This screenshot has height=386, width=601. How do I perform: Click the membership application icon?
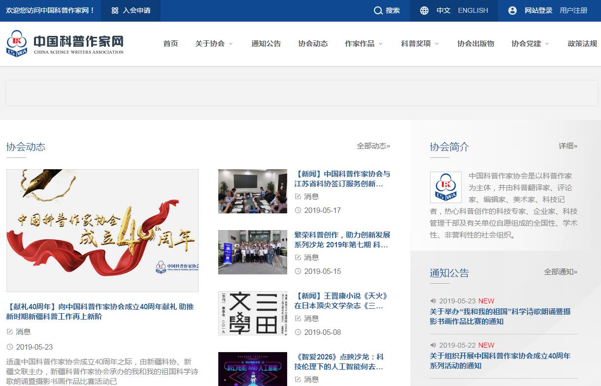(115, 11)
